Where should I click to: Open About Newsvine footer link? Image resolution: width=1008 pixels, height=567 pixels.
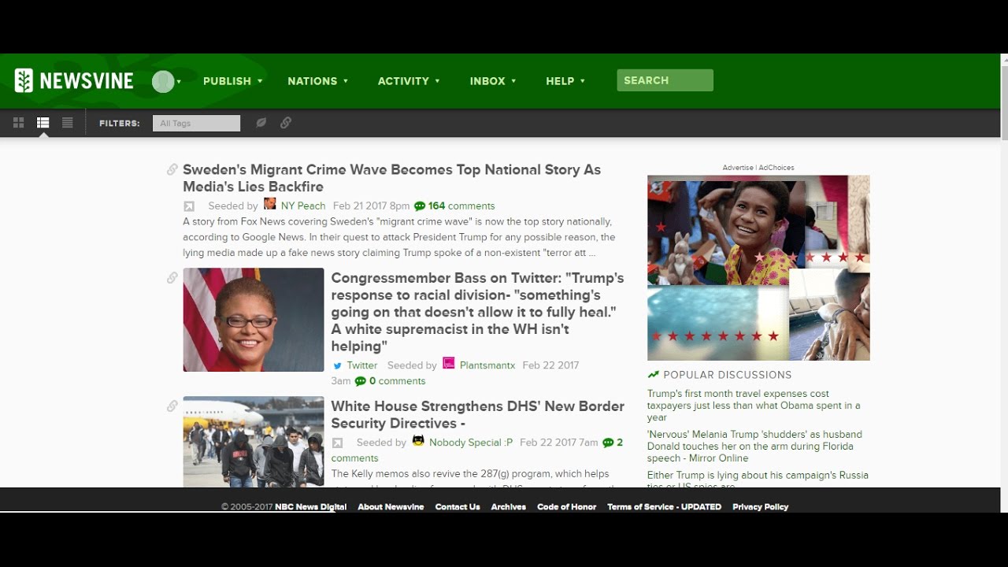coord(391,507)
